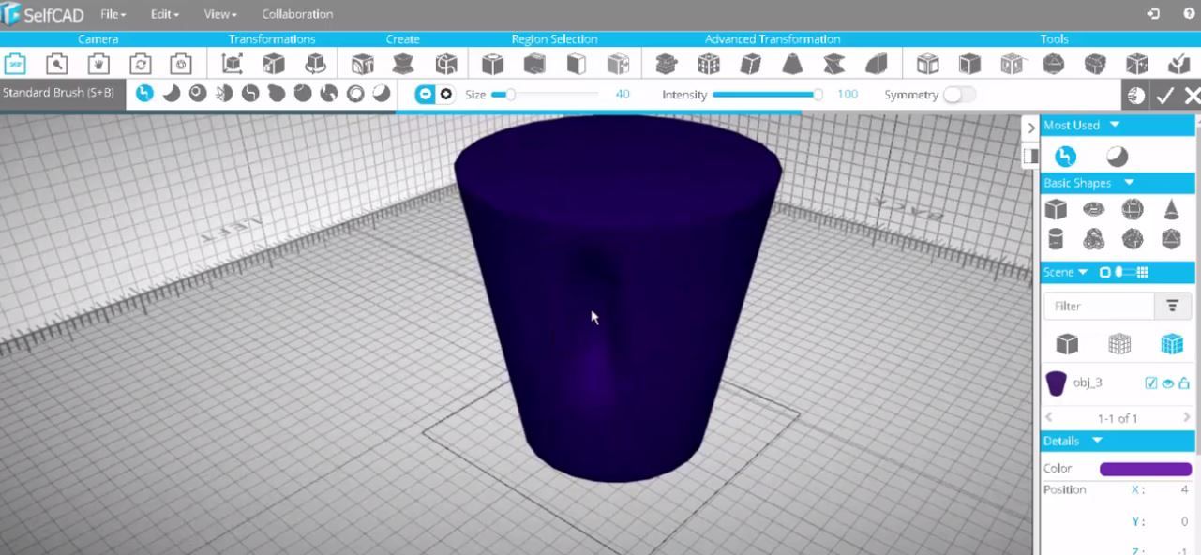Screen dimensions: 1201x555
Task: Click inside the Filter input field
Action: [x=1097, y=307]
